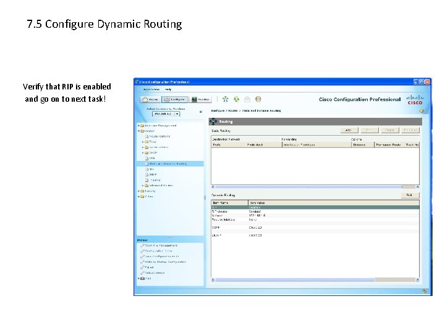Click the green Refresh arrows icon
Image resolution: width=445 pixels, height=333 pixels.
coord(236,99)
